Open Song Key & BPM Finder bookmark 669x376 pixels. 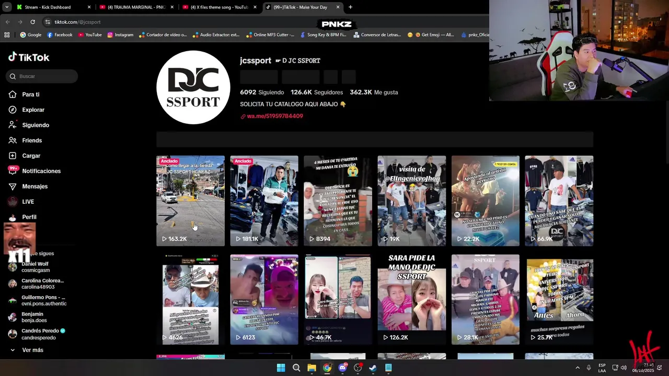(x=323, y=35)
